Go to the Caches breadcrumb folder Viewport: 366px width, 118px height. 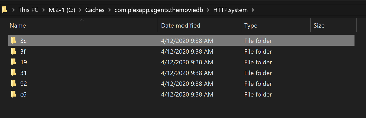(95, 10)
